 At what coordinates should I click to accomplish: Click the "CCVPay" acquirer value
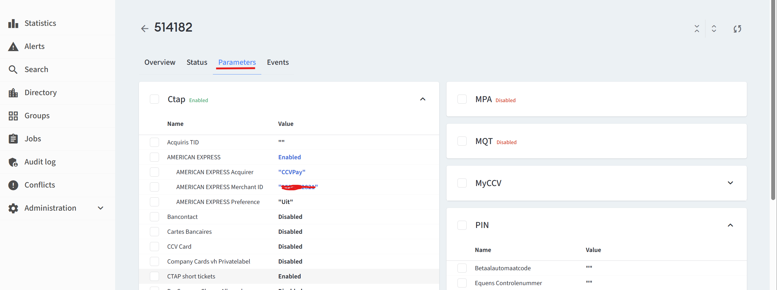(x=292, y=172)
